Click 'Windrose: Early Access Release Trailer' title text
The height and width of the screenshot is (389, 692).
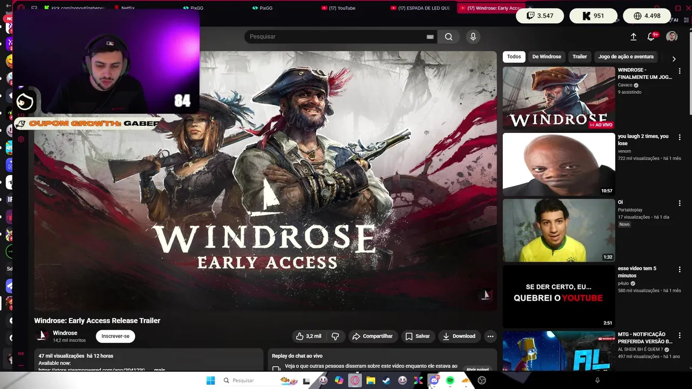[97, 320]
